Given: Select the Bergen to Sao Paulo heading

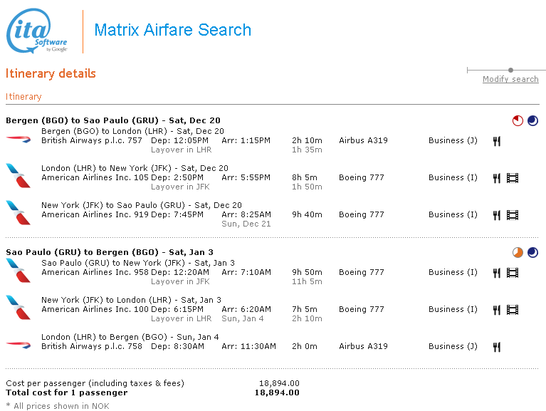Looking at the screenshot, I should coord(113,120).
